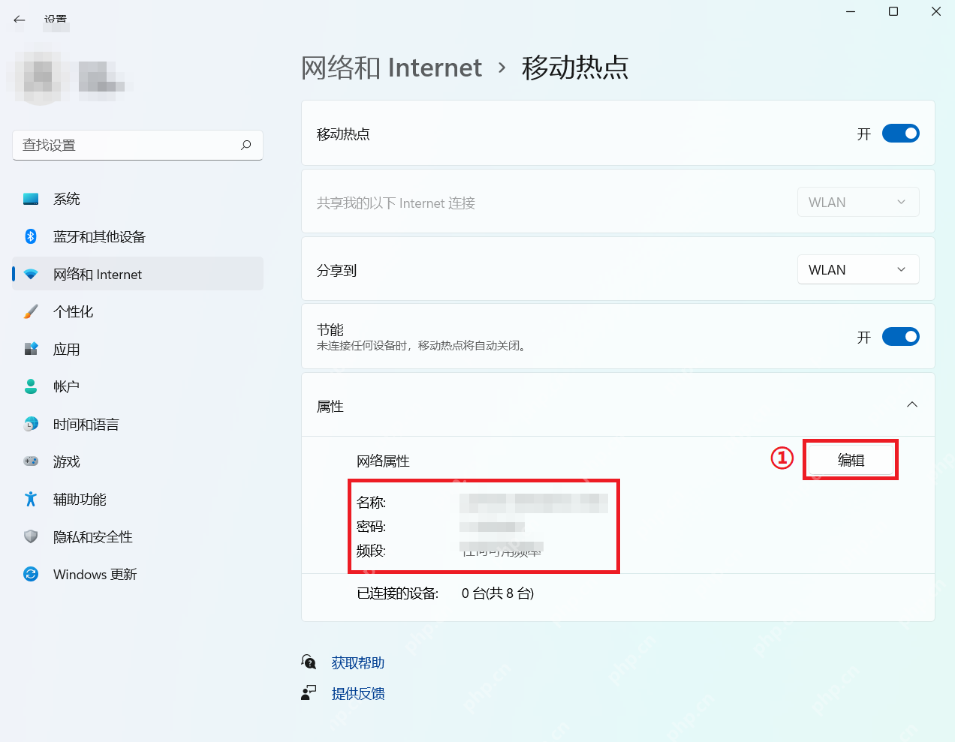955x742 pixels.
Task: Click the accessibility figure icon for 辅助功能
Action: [x=31, y=499]
